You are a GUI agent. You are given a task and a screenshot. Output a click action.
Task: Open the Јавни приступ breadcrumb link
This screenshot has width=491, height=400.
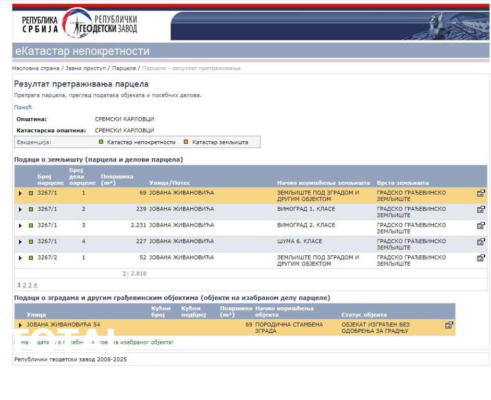(x=85, y=68)
